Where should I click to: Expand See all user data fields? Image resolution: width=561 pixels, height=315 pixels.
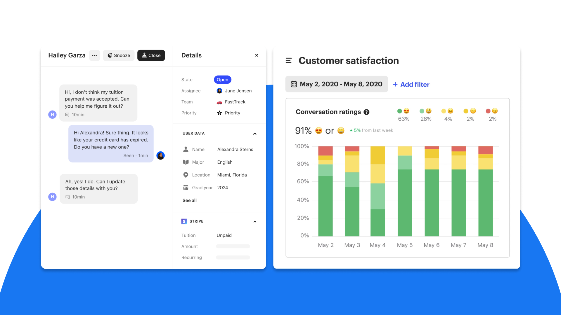[190, 200]
